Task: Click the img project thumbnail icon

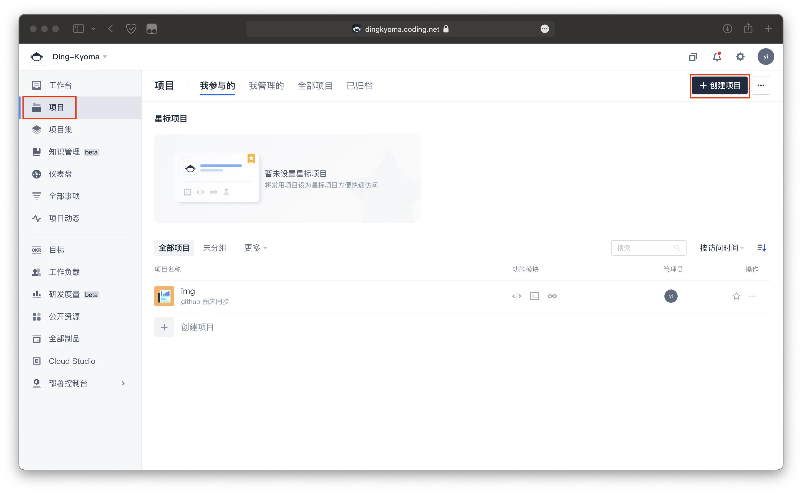Action: pos(164,296)
